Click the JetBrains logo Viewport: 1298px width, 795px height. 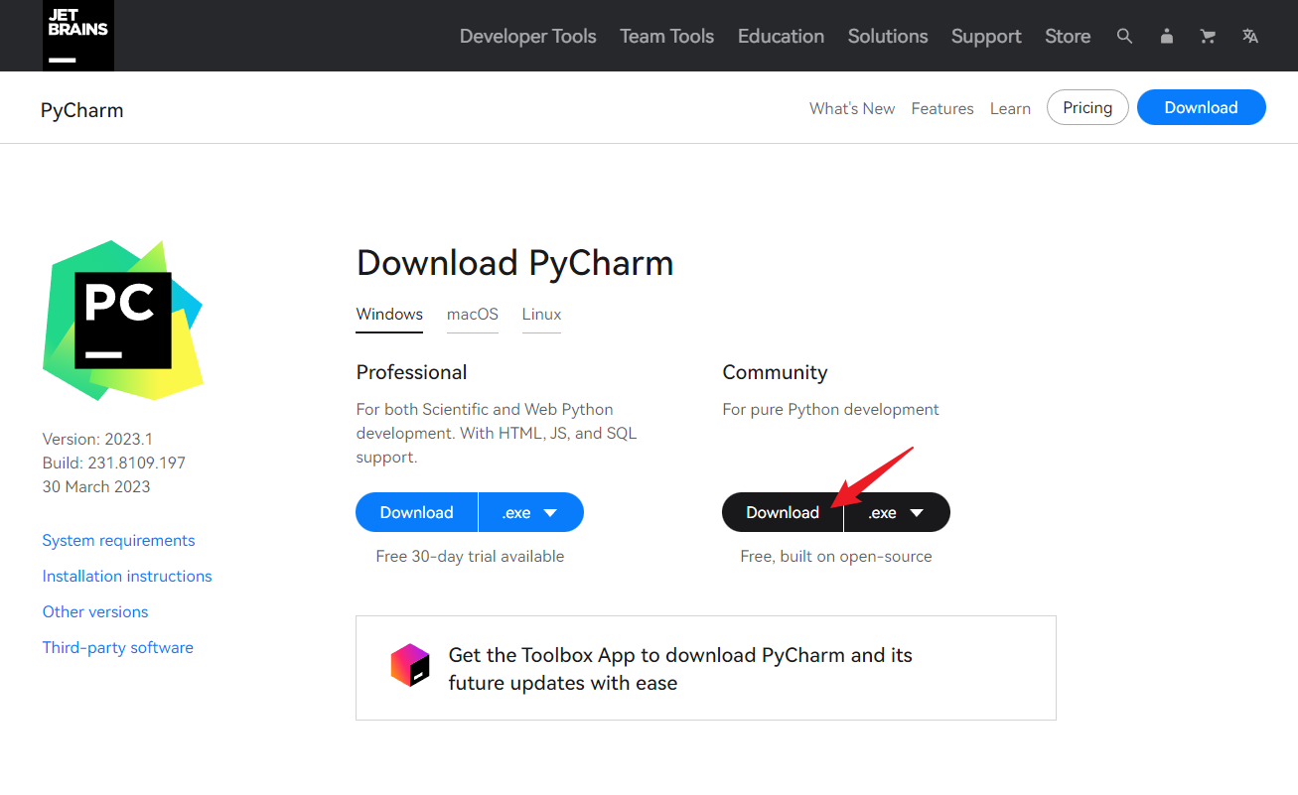[x=77, y=36]
